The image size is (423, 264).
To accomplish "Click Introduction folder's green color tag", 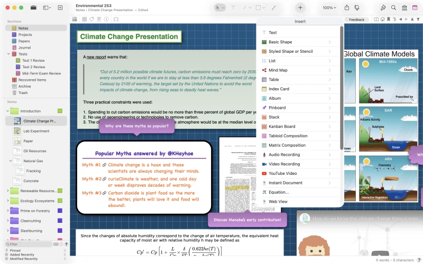I will coord(60,111).
